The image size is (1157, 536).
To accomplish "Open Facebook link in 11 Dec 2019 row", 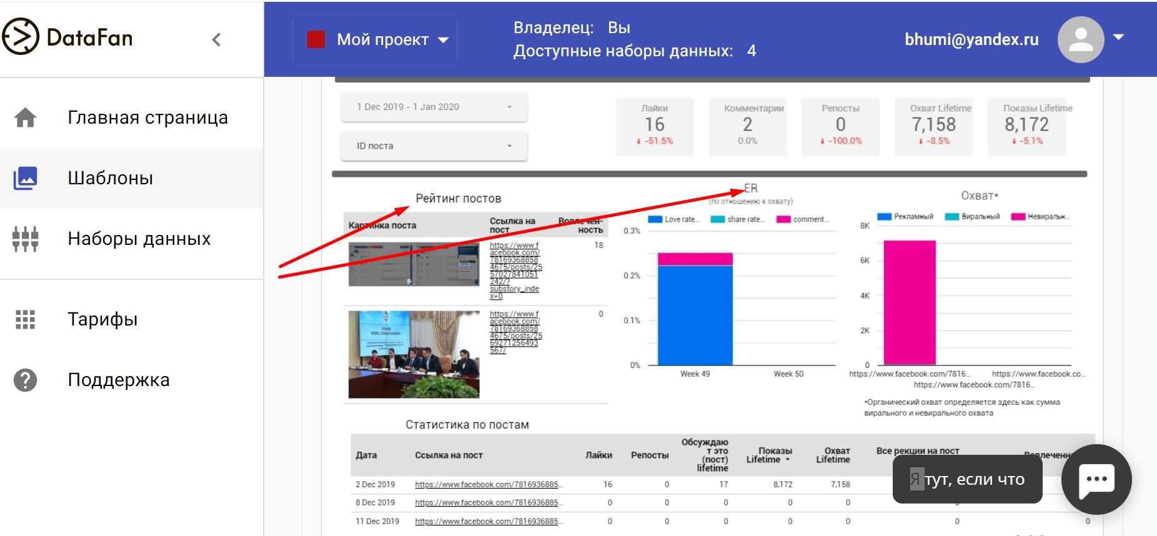I will point(489,521).
